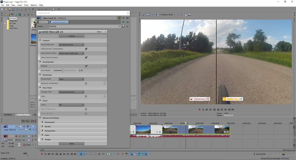
Task: Open the File menu
Action: 2,5
